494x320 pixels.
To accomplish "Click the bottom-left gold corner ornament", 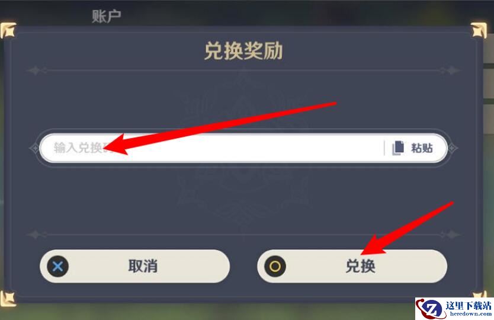I will [8, 298].
